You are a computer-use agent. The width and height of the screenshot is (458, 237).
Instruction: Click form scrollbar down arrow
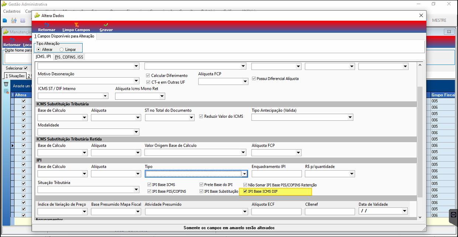click(420, 217)
